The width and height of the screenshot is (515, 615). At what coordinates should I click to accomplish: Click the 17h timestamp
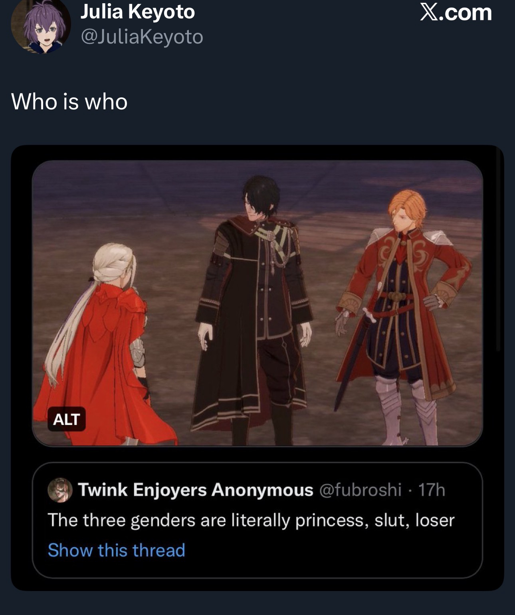(432, 490)
